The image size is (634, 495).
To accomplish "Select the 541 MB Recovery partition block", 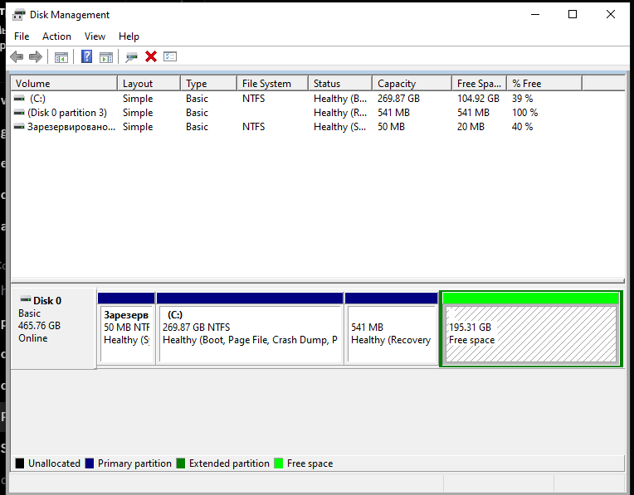I will pos(392,328).
